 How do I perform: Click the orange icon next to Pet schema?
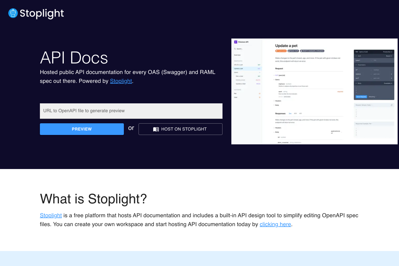point(260,94)
